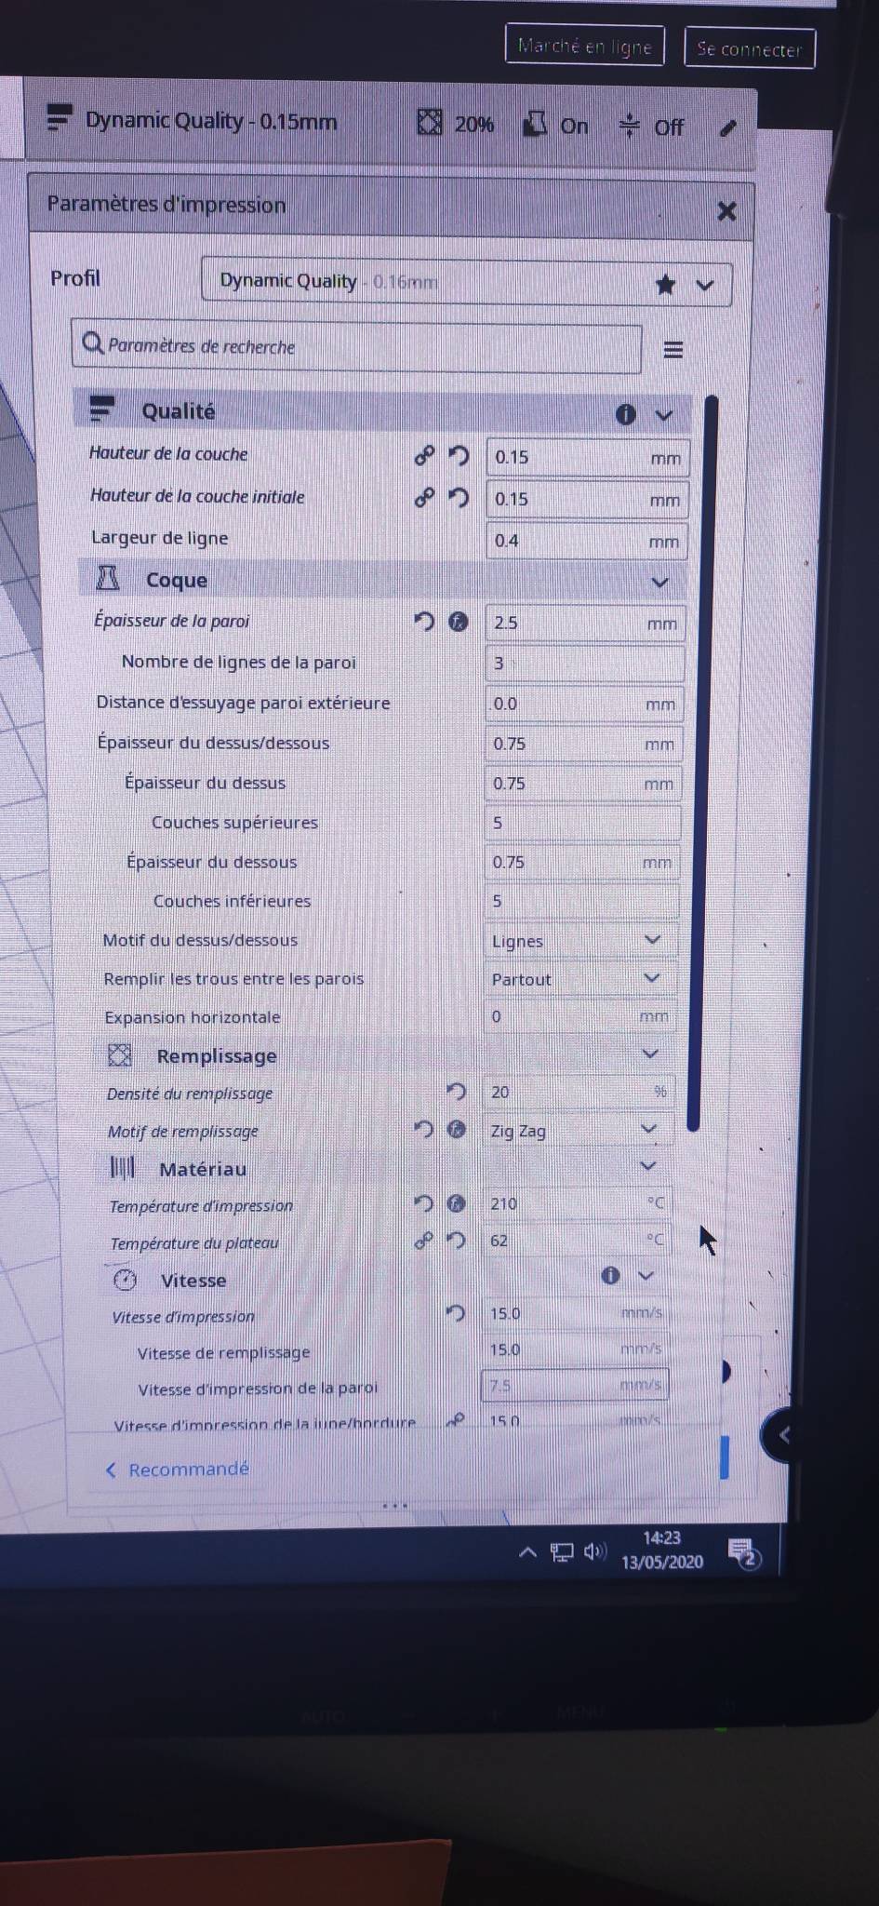Click function icon next to Motif de remplissage
Viewport: 879px width, 1906px height.
tap(457, 1129)
